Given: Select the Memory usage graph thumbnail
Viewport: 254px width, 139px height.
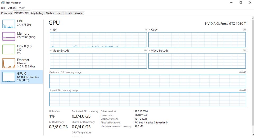Looking at the screenshot, I should (x=8, y=36).
